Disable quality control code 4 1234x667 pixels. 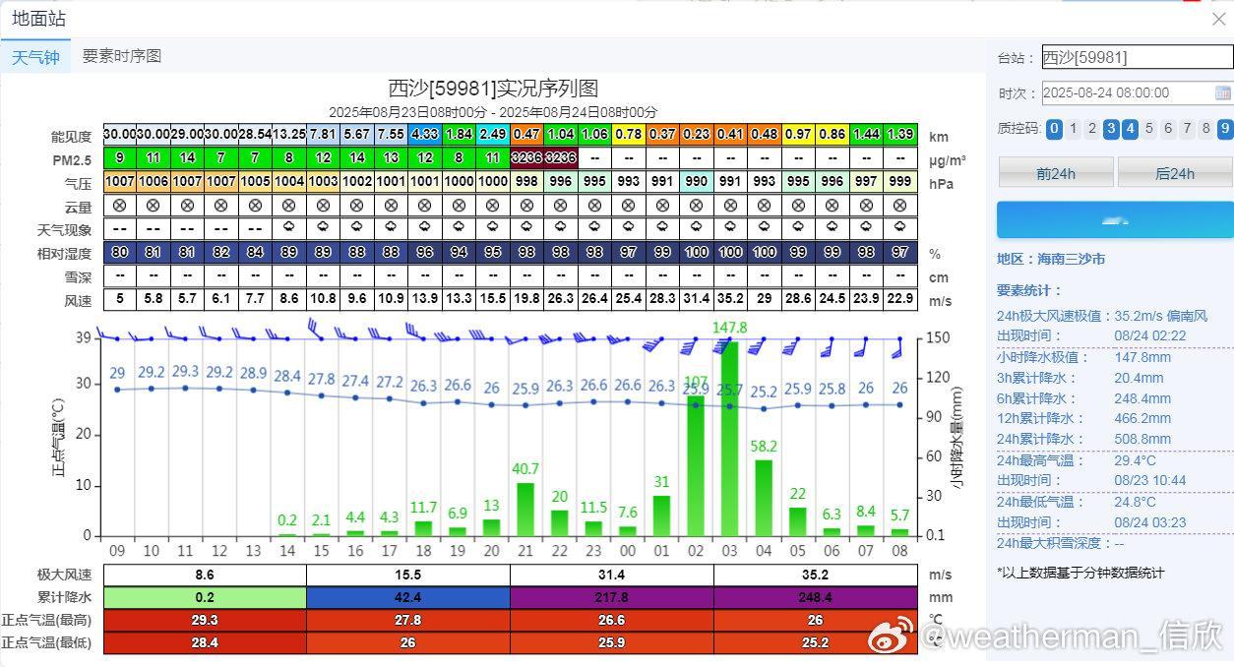tap(1130, 129)
